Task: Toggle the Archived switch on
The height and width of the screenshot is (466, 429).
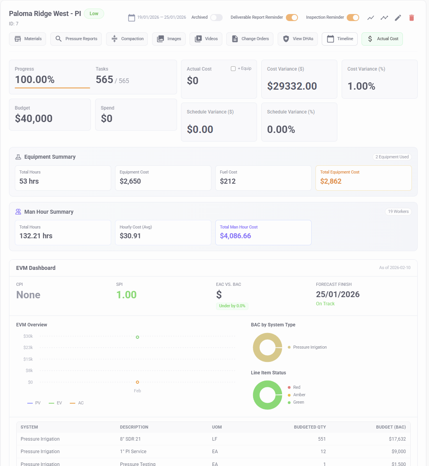Action: (x=216, y=18)
